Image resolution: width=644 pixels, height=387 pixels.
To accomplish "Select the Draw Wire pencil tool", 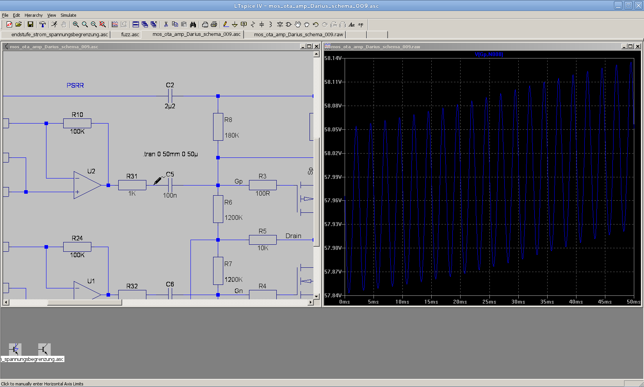I will tap(226, 24).
